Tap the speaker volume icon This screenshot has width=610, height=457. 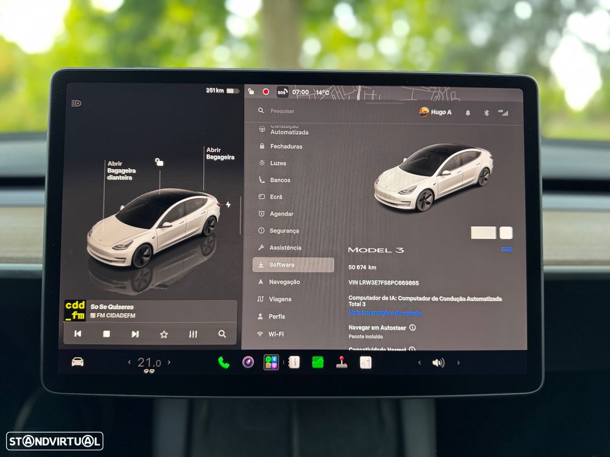tap(439, 363)
